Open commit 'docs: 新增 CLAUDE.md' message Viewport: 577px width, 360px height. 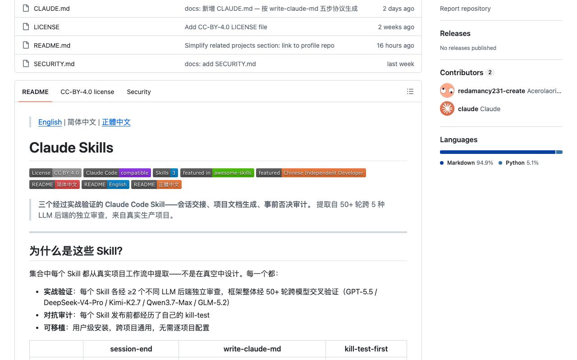pos(271,9)
